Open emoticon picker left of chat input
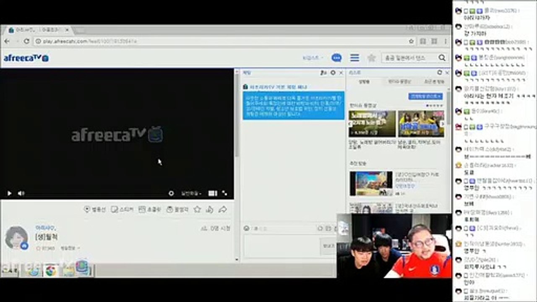Viewport: 537px width, 302px height. click(x=247, y=228)
